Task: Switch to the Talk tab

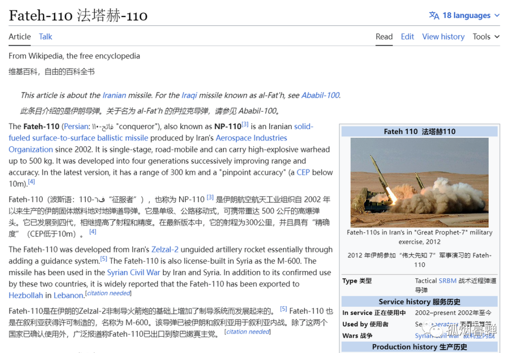Action: [x=45, y=37]
